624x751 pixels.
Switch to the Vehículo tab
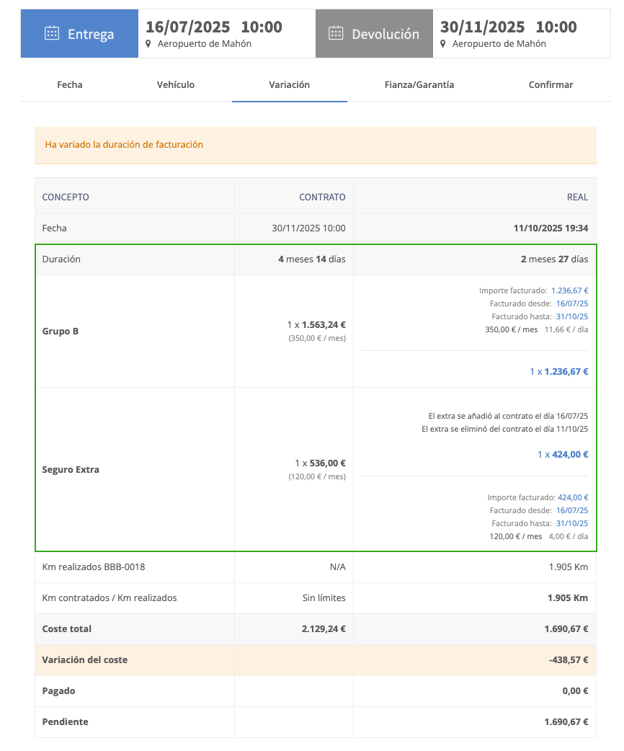[x=176, y=84]
